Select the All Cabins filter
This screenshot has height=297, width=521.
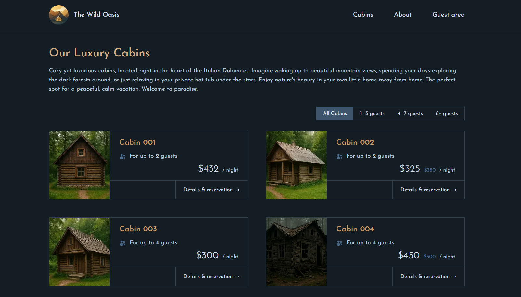pos(335,114)
